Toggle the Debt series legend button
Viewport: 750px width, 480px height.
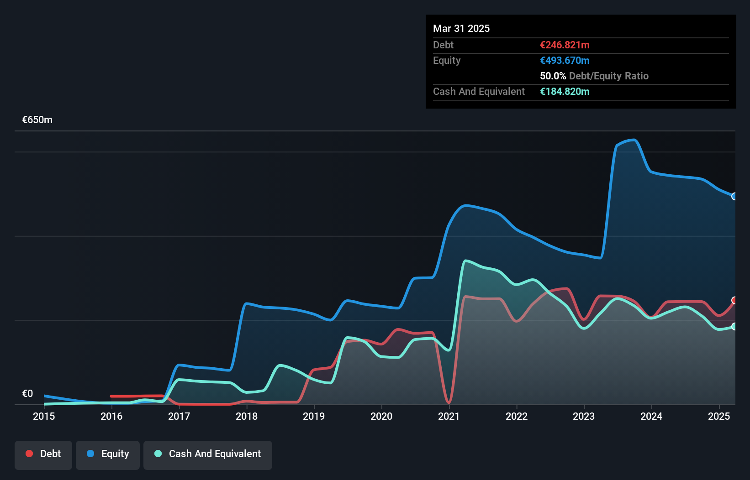pos(43,455)
